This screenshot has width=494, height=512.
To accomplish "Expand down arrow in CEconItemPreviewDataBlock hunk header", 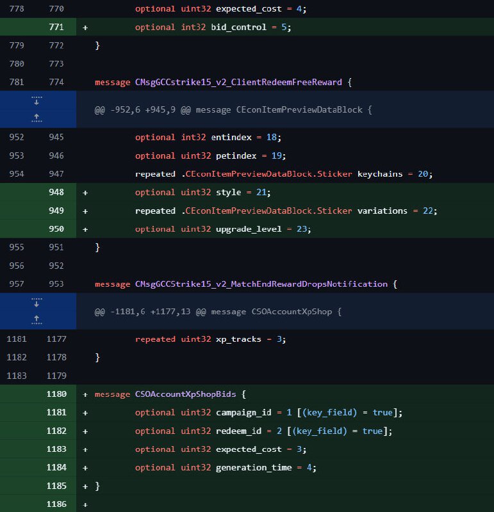I will [37, 102].
